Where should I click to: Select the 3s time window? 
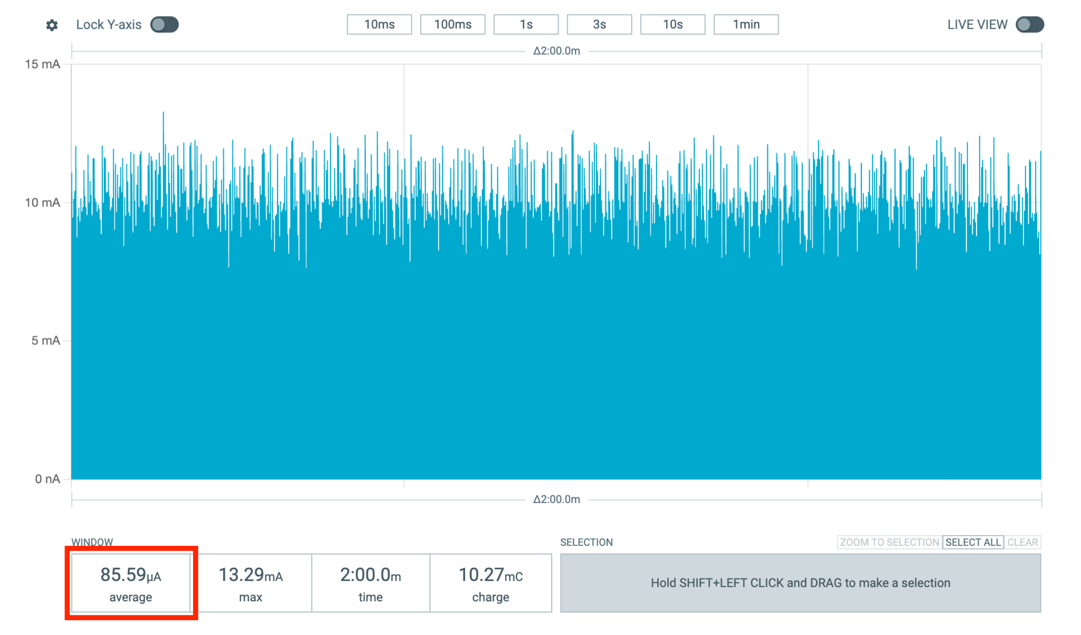point(599,24)
